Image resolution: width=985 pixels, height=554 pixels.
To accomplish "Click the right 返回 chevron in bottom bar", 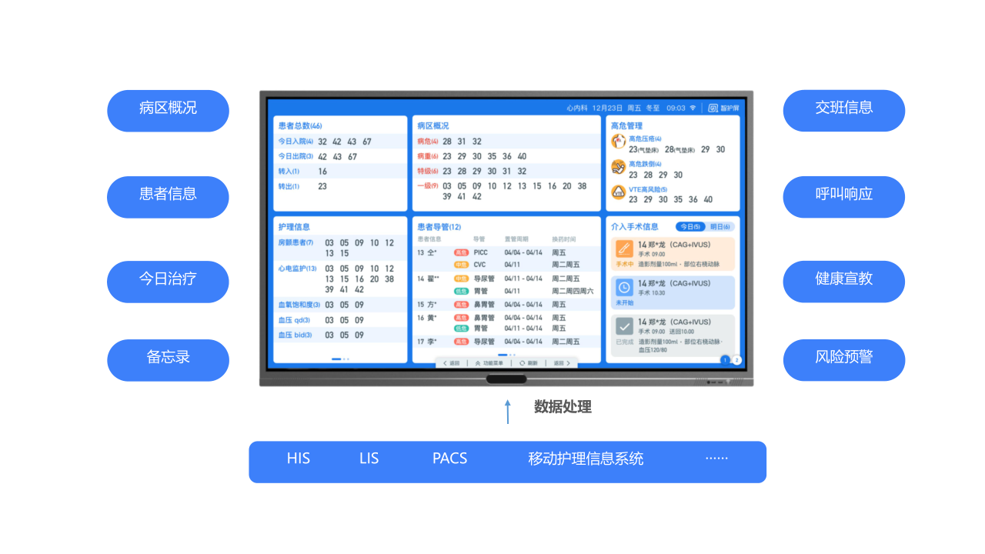I will 569,363.
